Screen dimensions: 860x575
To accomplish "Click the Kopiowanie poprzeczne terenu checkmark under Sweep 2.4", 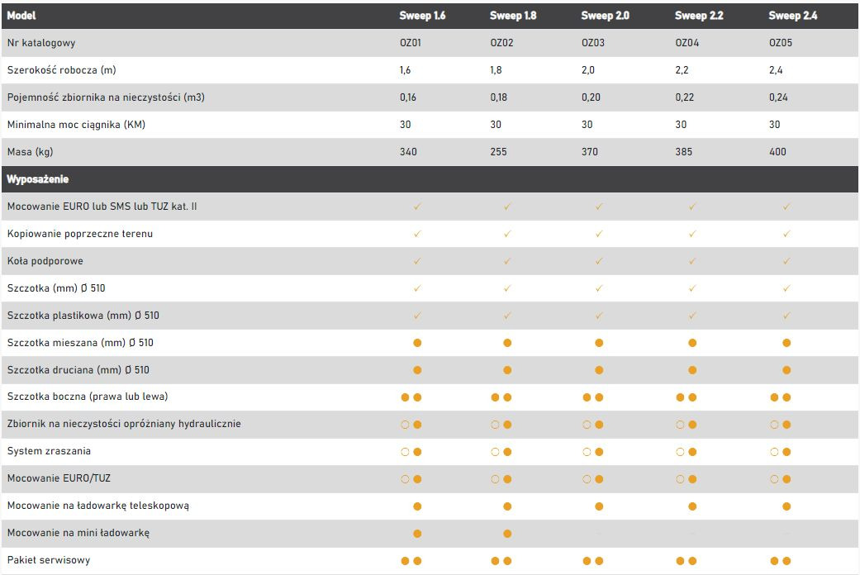I will 786,234.
